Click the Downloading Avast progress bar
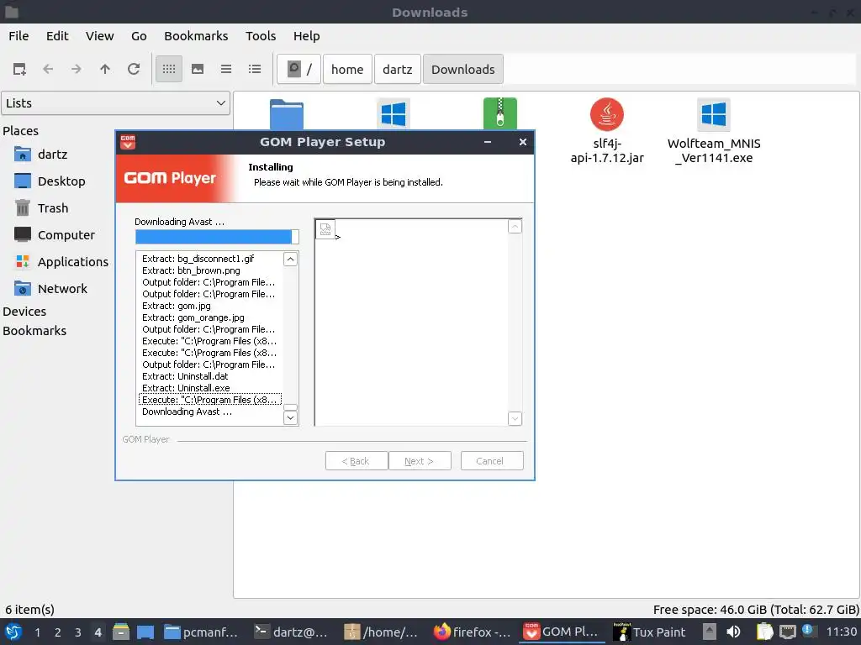Viewport: 861px width, 645px height. 217,236
